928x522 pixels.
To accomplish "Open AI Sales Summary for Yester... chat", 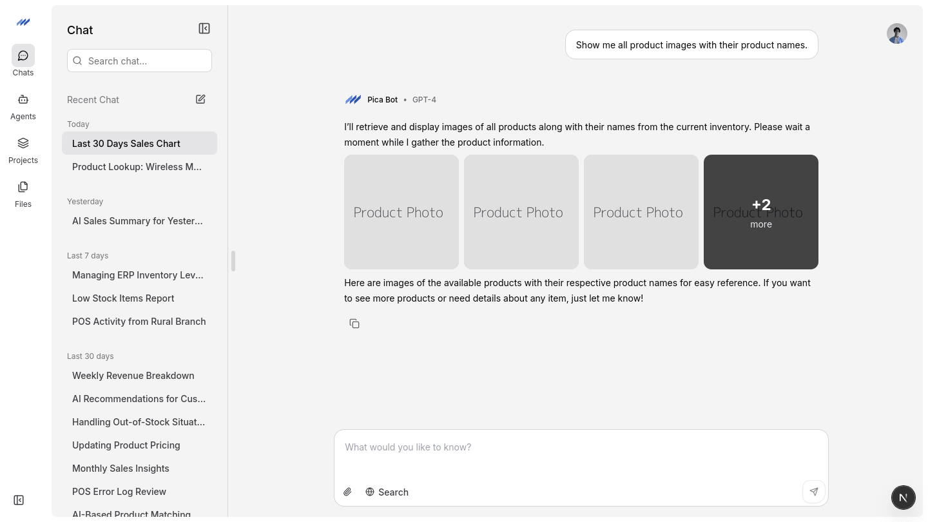I will [x=139, y=220].
